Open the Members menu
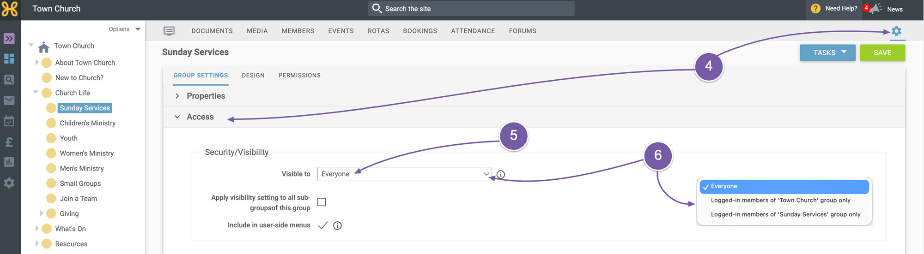Viewport: 924px width, 254px height. click(298, 31)
